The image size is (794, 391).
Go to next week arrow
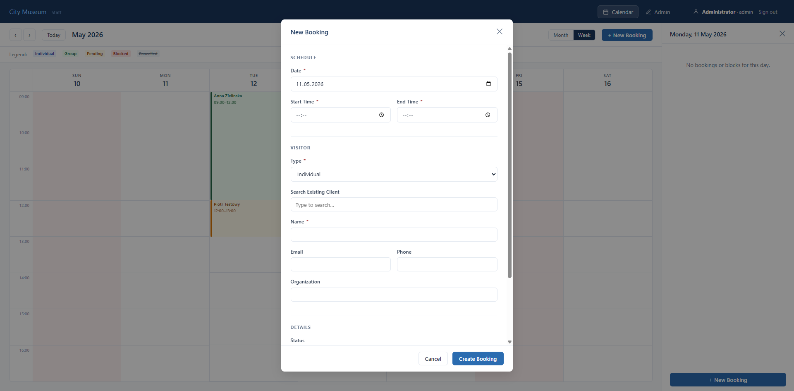click(x=29, y=35)
